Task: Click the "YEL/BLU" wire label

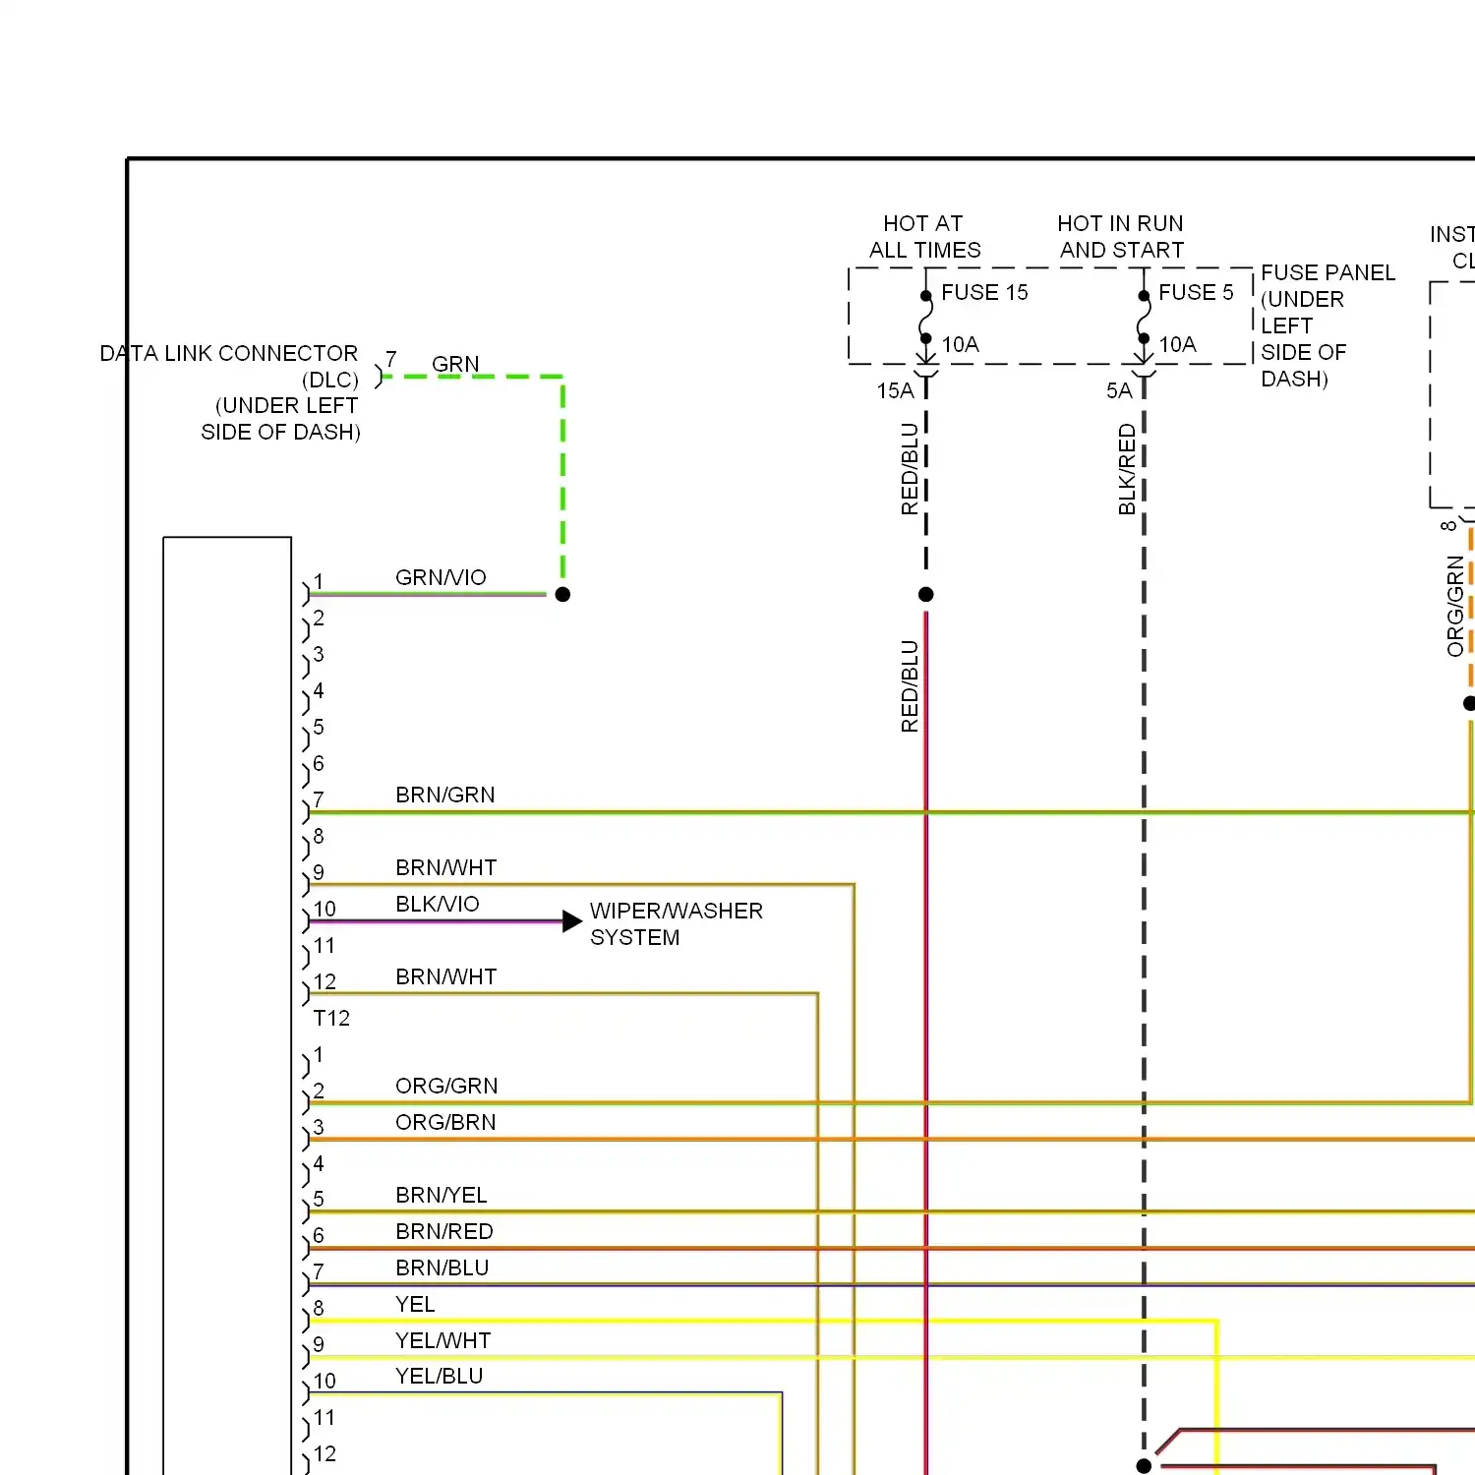Action: [x=440, y=1376]
